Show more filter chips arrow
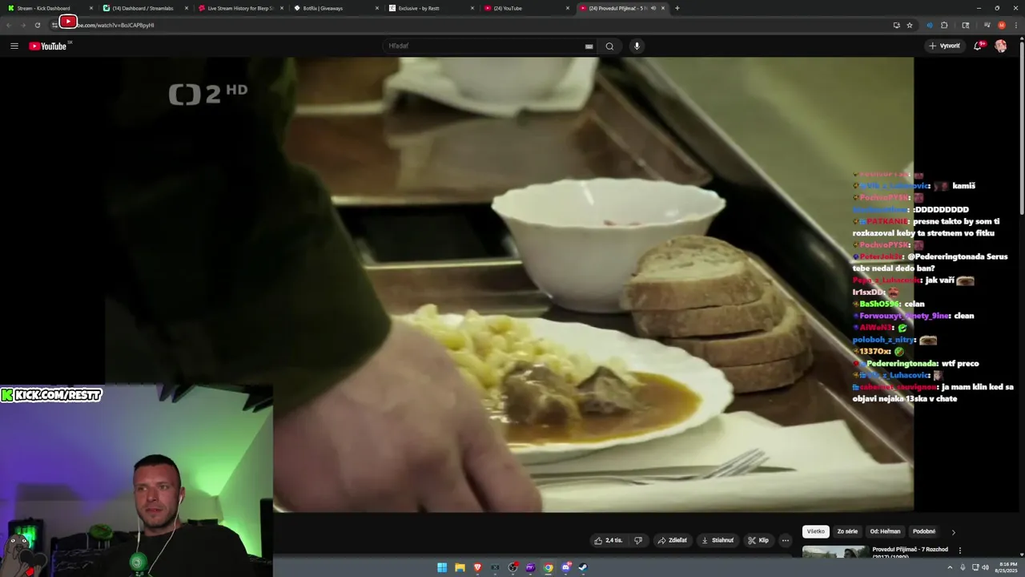This screenshot has height=577, width=1025. (x=953, y=532)
